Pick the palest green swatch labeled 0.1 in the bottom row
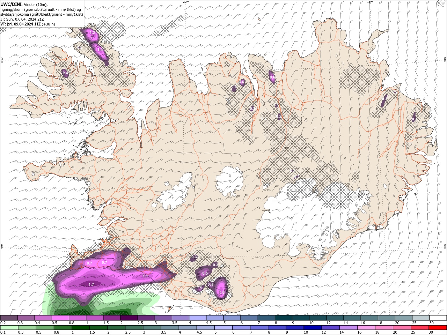 pyautogui.click(x=9, y=328)
